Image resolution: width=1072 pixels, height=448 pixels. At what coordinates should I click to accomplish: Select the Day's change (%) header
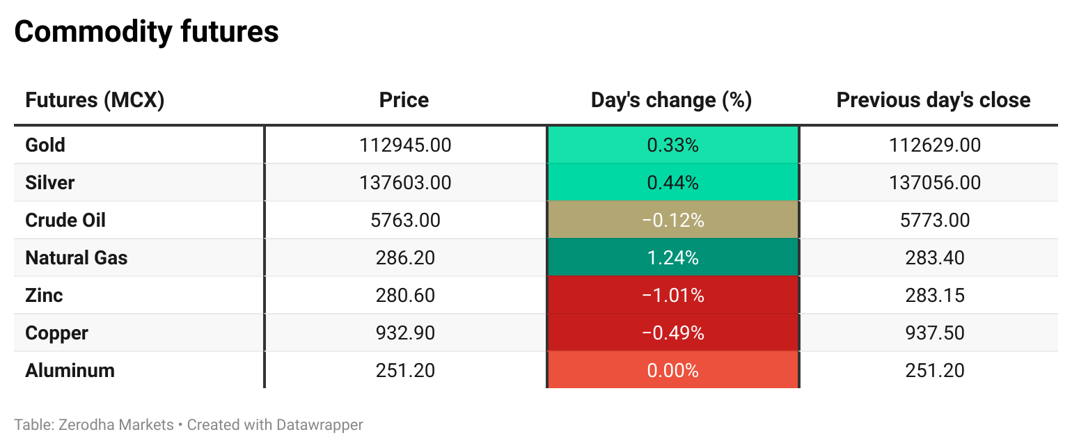click(671, 100)
